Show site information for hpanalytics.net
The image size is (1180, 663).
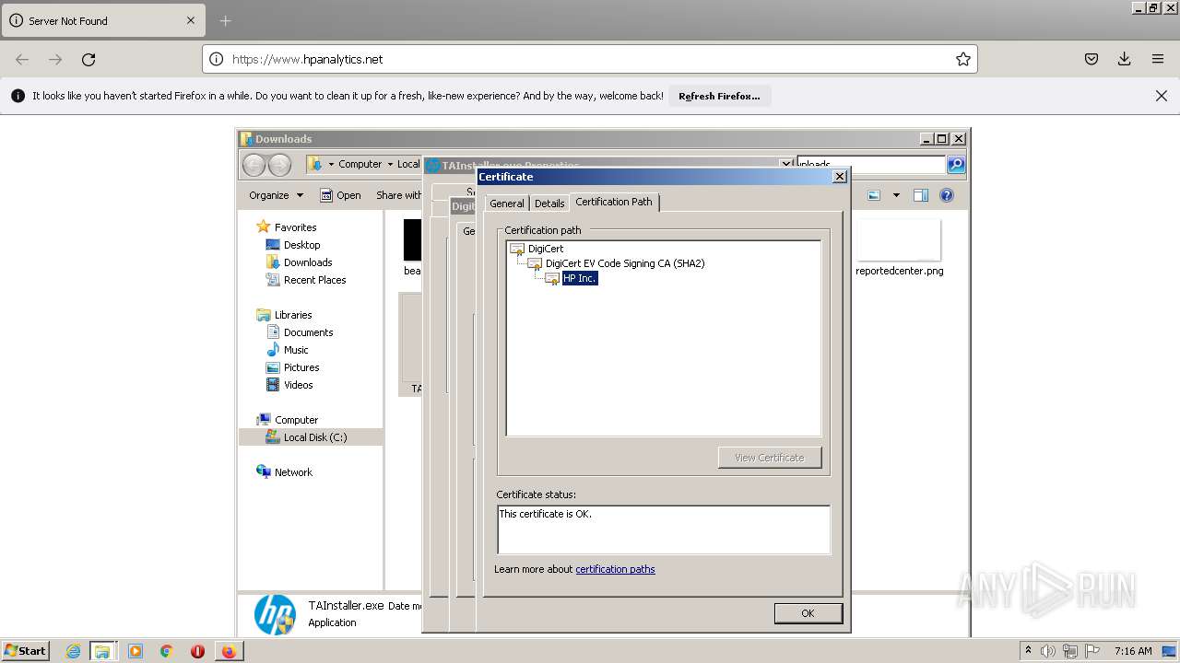click(217, 59)
